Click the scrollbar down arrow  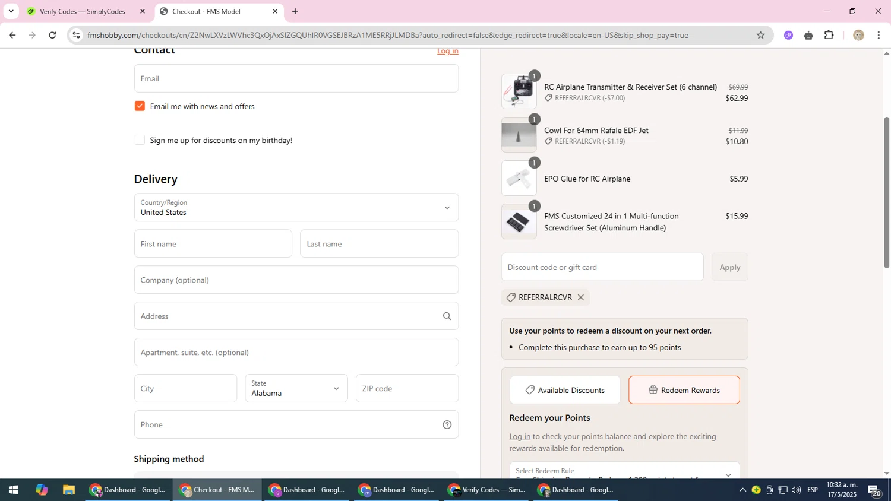pyautogui.click(x=887, y=473)
